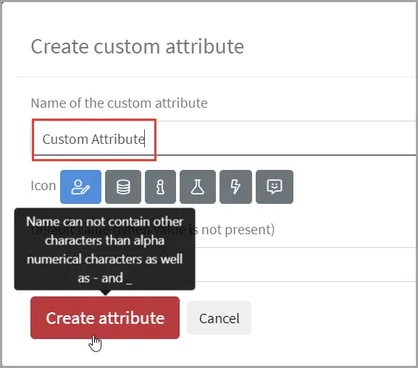Choose the lightning bolt icon

(x=235, y=187)
